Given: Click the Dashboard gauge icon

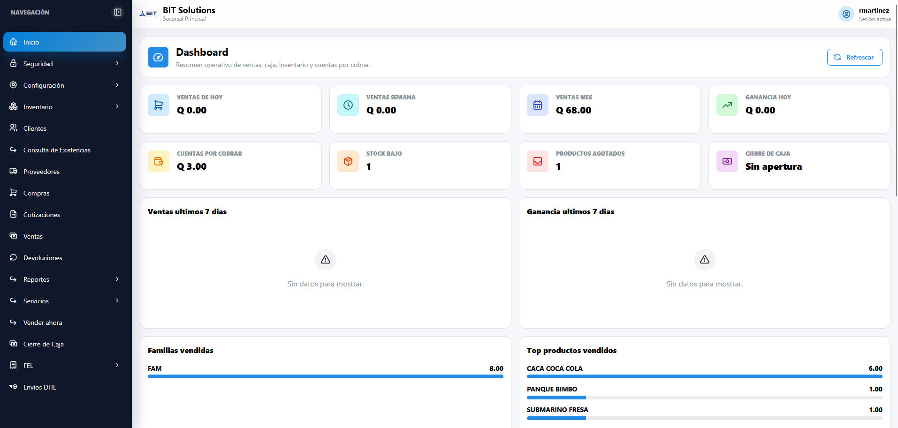Looking at the screenshot, I should point(158,57).
